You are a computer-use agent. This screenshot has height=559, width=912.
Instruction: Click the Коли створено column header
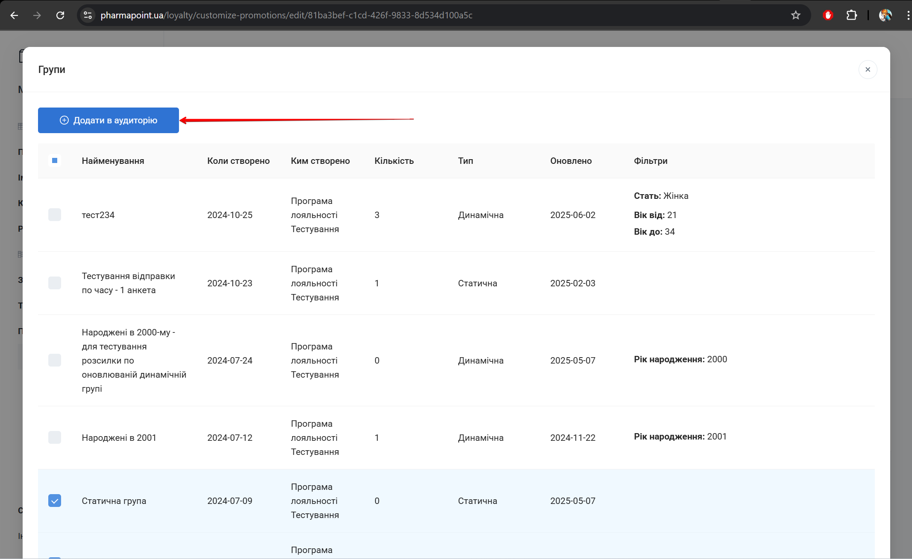[x=238, y=161]
